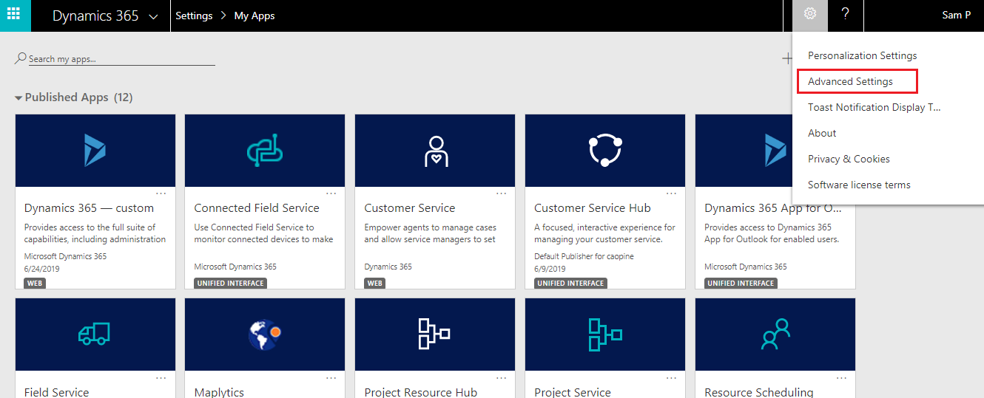The height and width of the screenshot is (398, 984).
Task: Select Toast Notification Display menu item
Action: point(874,107)
